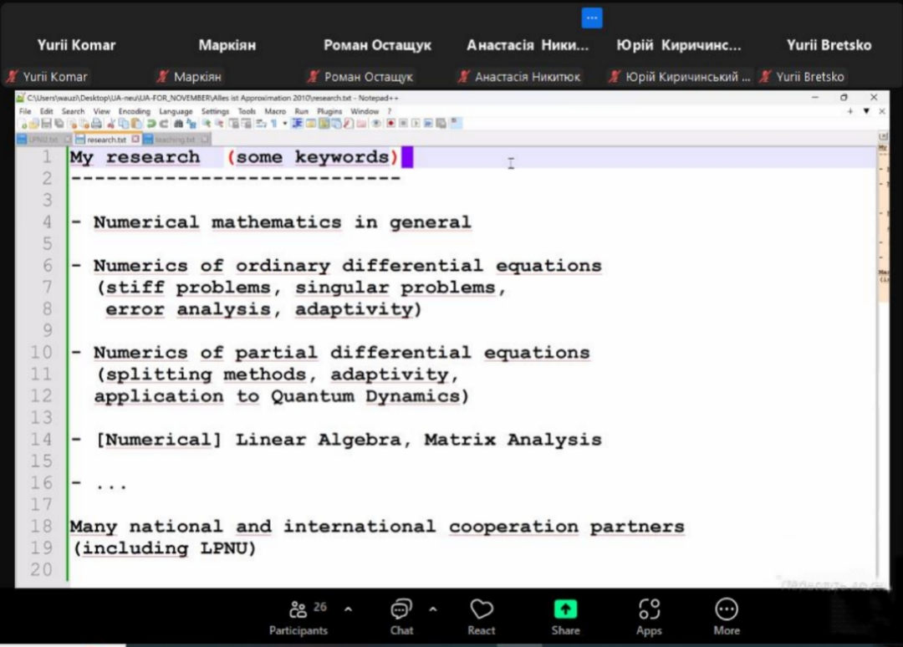Open the Zoom Apps icon

coord(649,618)
